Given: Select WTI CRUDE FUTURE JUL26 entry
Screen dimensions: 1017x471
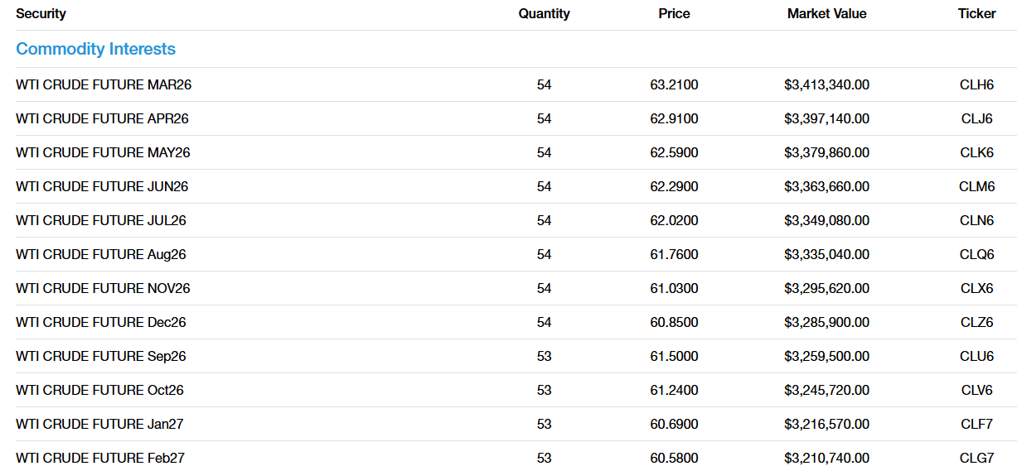Looking at the screenshot, I should tap(101, 220).
